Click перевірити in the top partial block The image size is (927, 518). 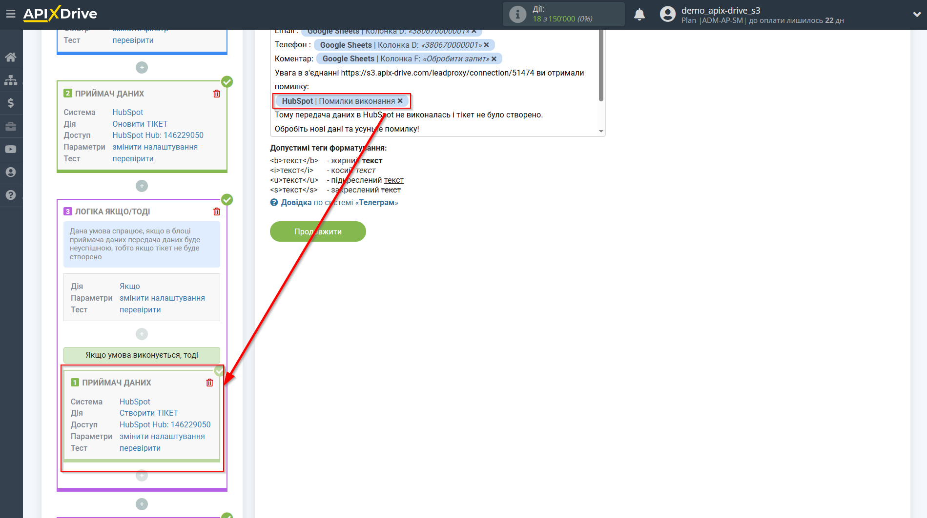[133, 40]
